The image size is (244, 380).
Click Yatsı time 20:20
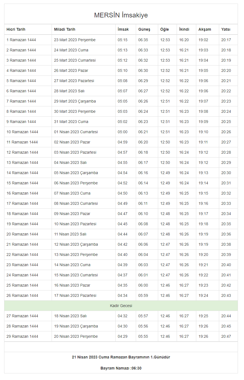226,70
